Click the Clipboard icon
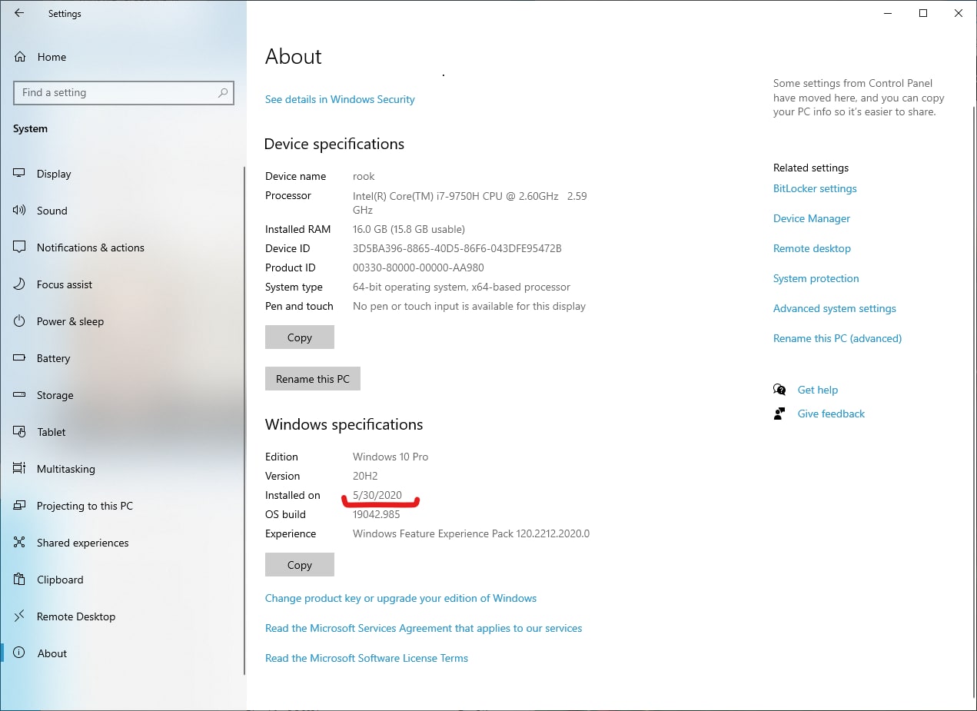 pyautogui.click(x=20, y=580)
